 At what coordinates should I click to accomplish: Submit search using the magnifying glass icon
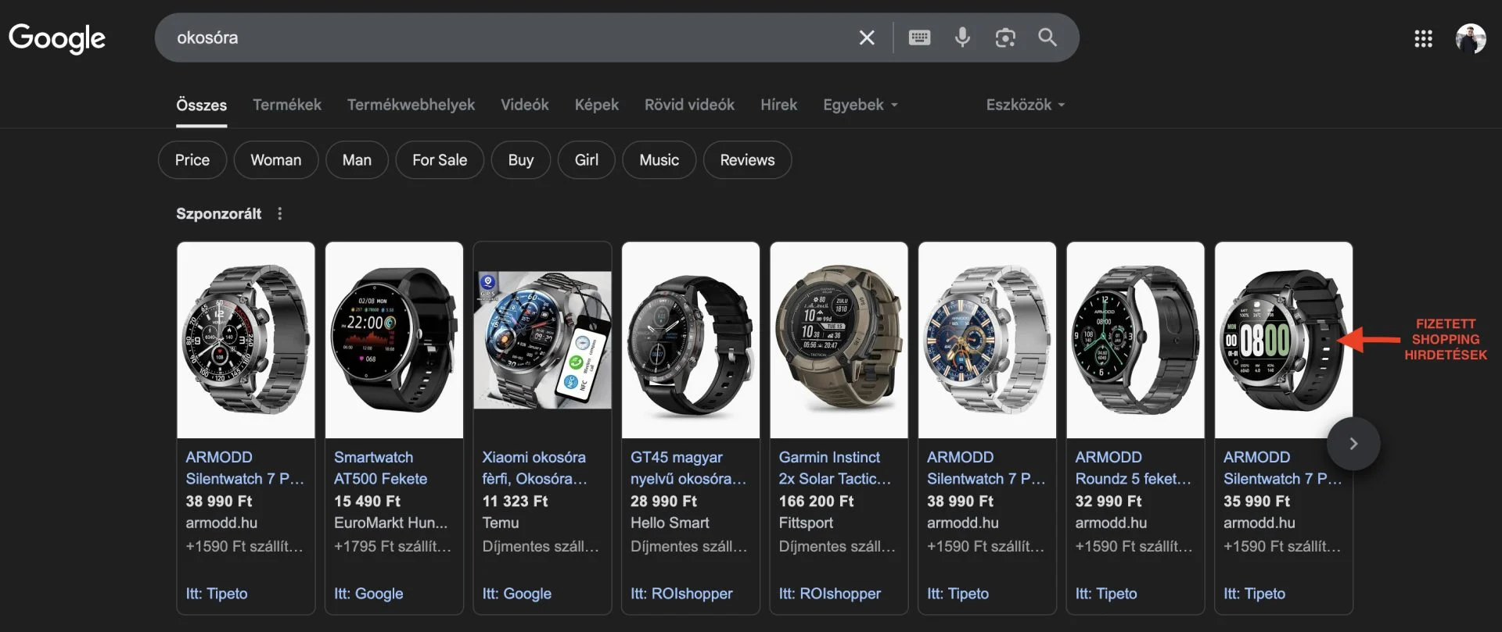tap(1047, 37)
